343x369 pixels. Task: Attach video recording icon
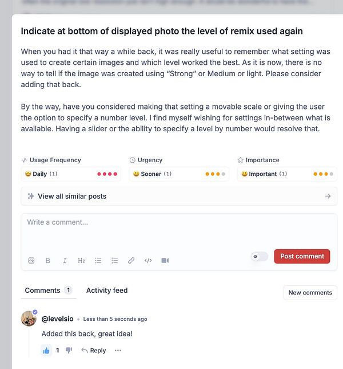pyautogui.click(x=165, y=261)
